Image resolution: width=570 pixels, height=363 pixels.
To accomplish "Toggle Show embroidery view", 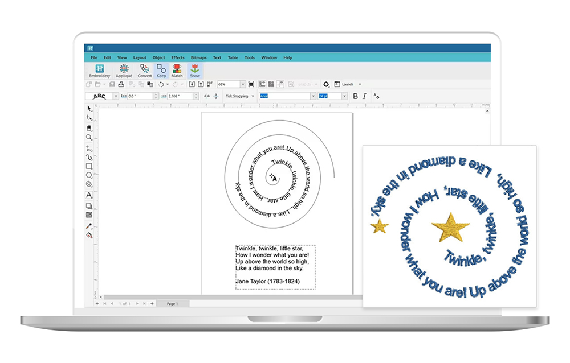I will tap(195, 71).
